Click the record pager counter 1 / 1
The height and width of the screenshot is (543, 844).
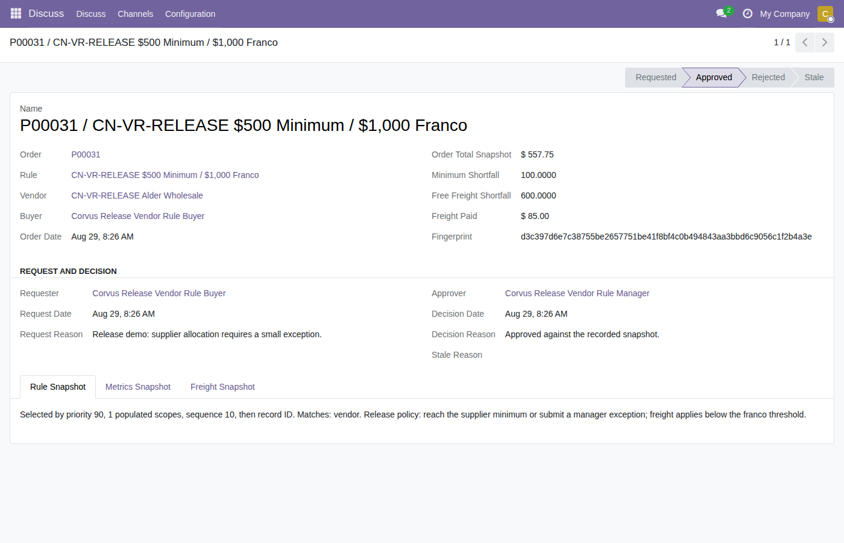tap(782, 42)
